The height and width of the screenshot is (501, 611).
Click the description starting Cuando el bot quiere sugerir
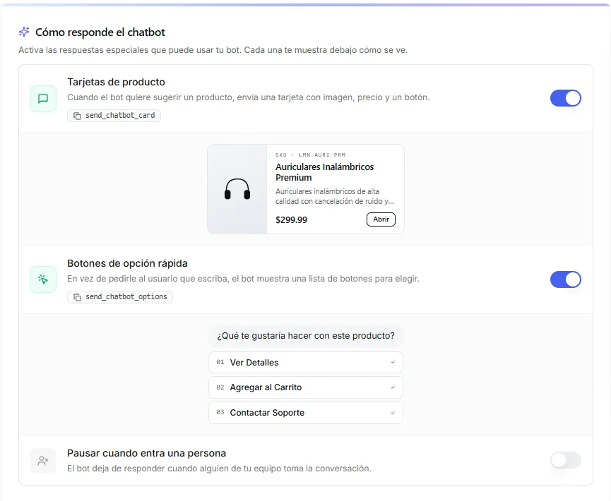tap(248, 97)
